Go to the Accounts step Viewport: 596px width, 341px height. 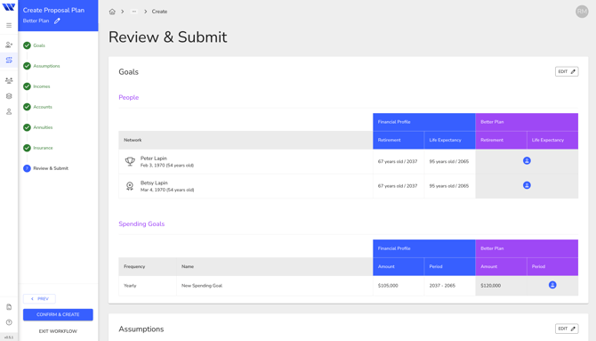[x=43, y=107]
